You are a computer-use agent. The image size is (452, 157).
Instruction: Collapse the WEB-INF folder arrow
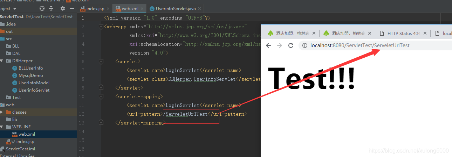2,127
